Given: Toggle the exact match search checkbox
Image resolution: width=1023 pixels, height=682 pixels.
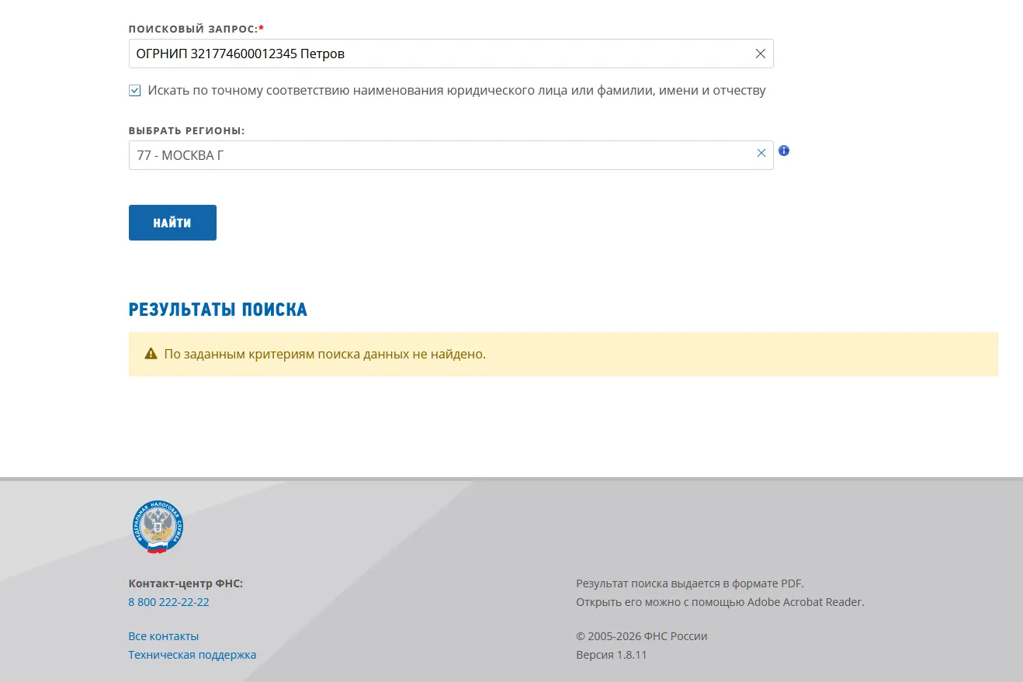Looking at the screenshot, I should (135, 91).
